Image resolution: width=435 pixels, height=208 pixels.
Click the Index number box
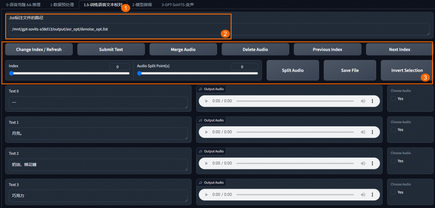pos(120,67)
